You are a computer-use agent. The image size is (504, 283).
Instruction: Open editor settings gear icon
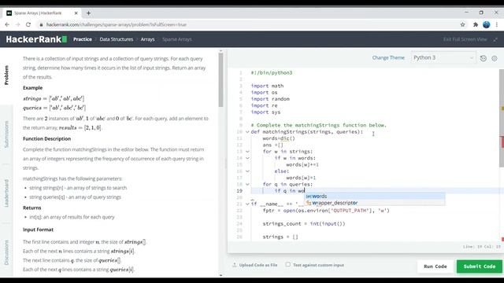495,58
